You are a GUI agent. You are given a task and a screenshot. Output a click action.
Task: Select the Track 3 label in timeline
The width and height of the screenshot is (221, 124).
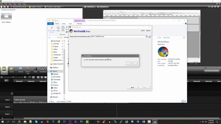click(8, 100)
